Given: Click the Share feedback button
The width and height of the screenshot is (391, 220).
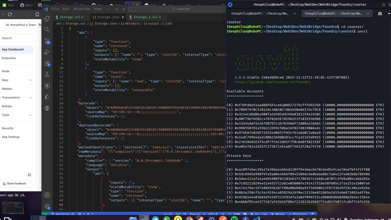Looking at the screenshot, I should coord(16,184).
